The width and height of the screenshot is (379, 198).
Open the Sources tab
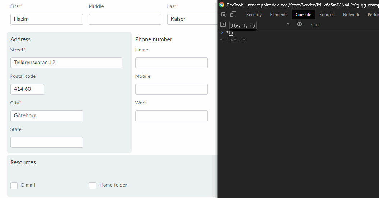(x=327, y=15)
